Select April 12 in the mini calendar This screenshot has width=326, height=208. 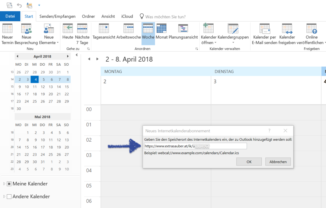[43, 87]
